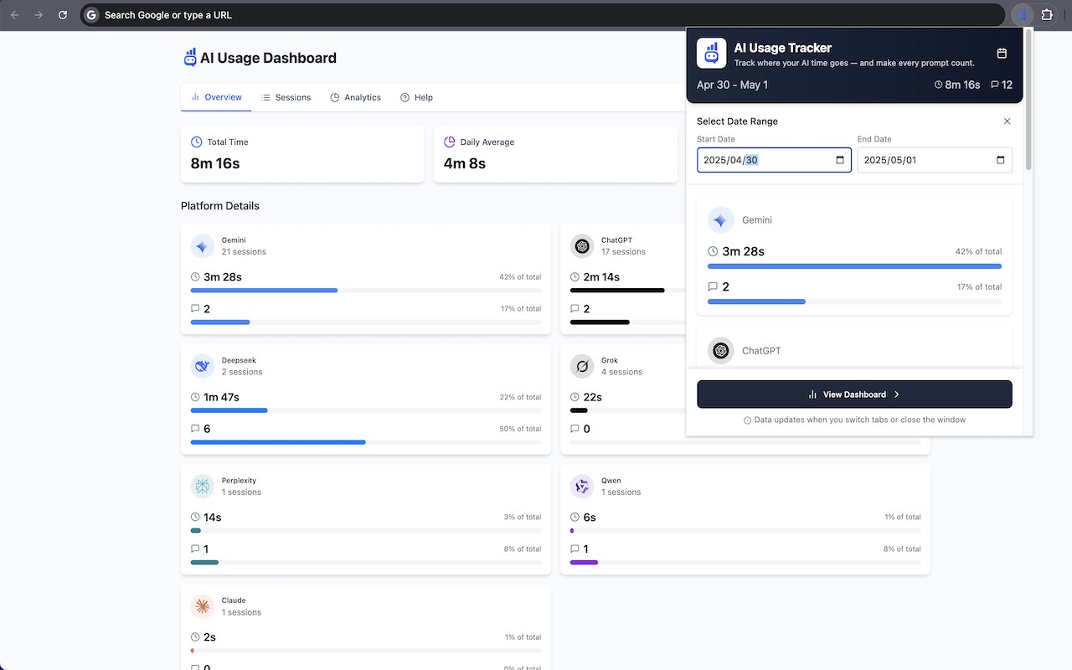Click the Perplexity platform icon

pos(203,487)
